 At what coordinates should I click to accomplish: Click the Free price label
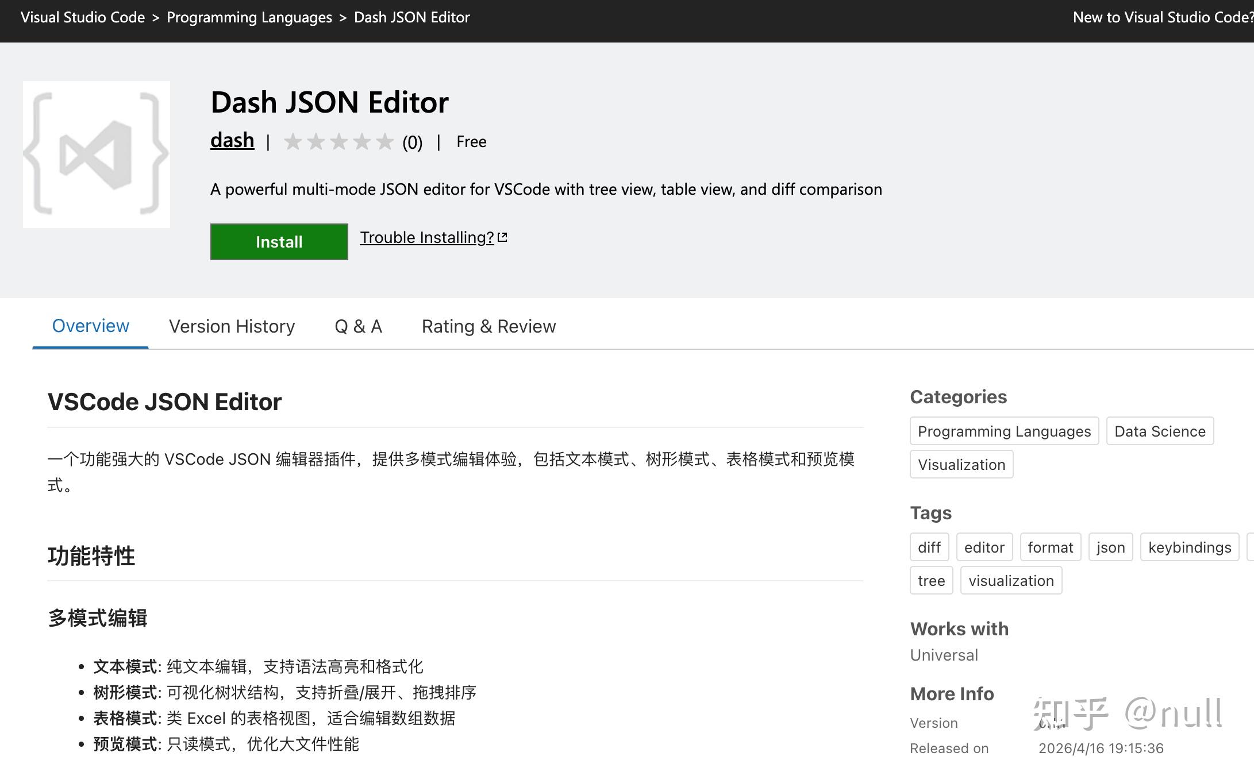click(x=471, y=142)
